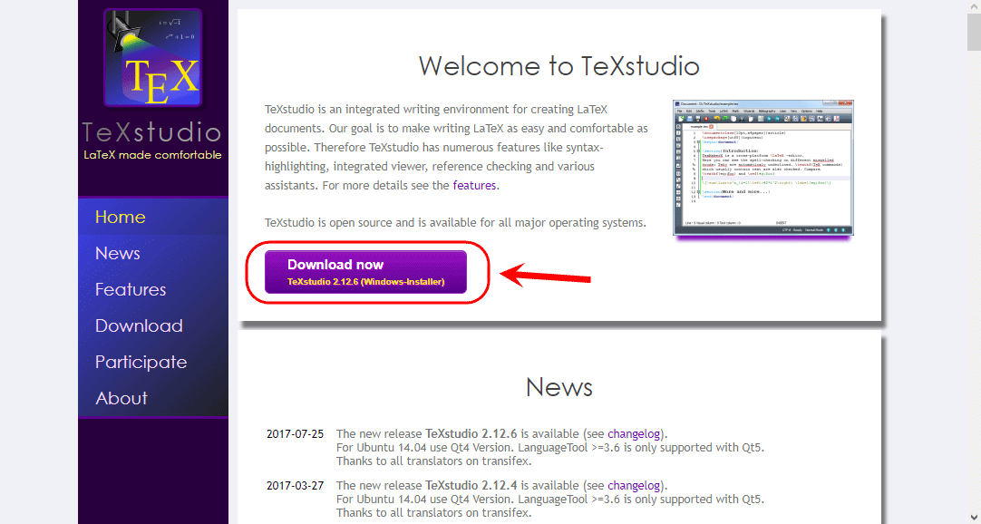Click the 'LaTeX made comfortable' tagline

[152, 155]
